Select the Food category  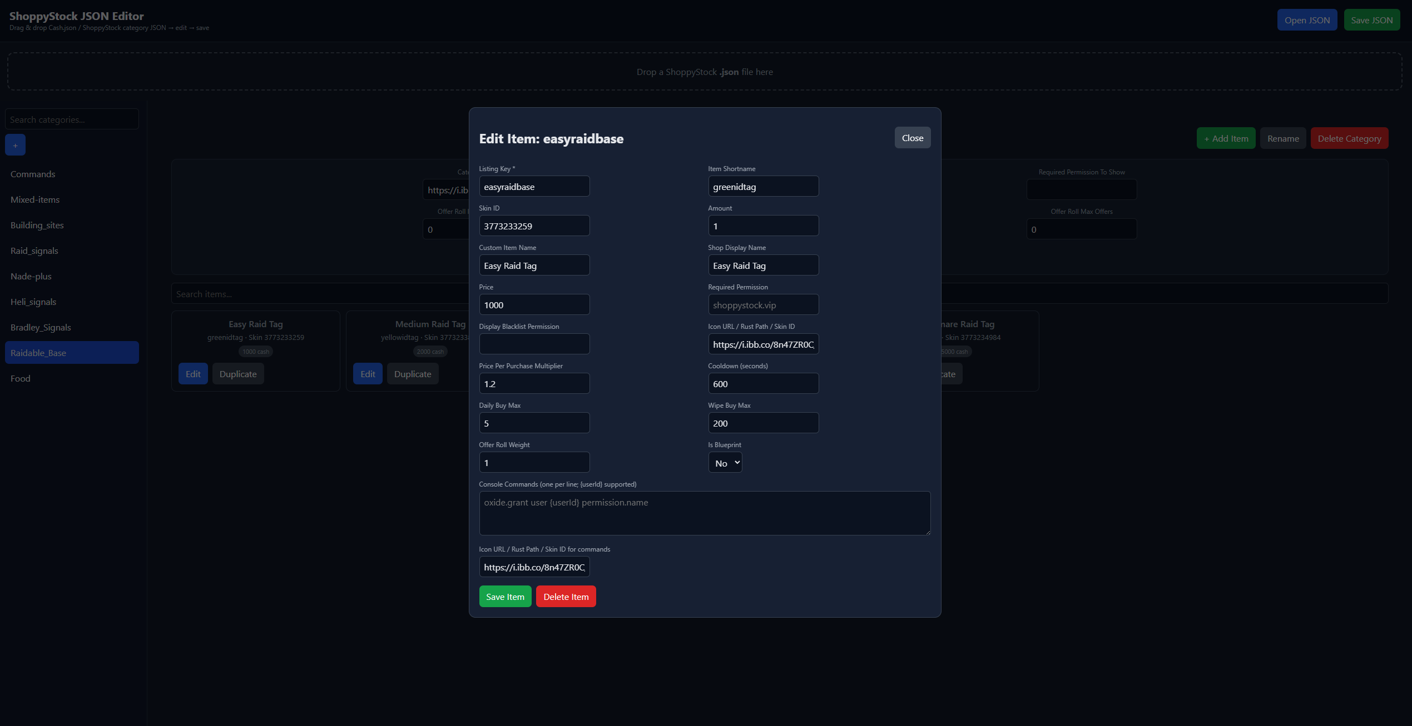point(72,378)
